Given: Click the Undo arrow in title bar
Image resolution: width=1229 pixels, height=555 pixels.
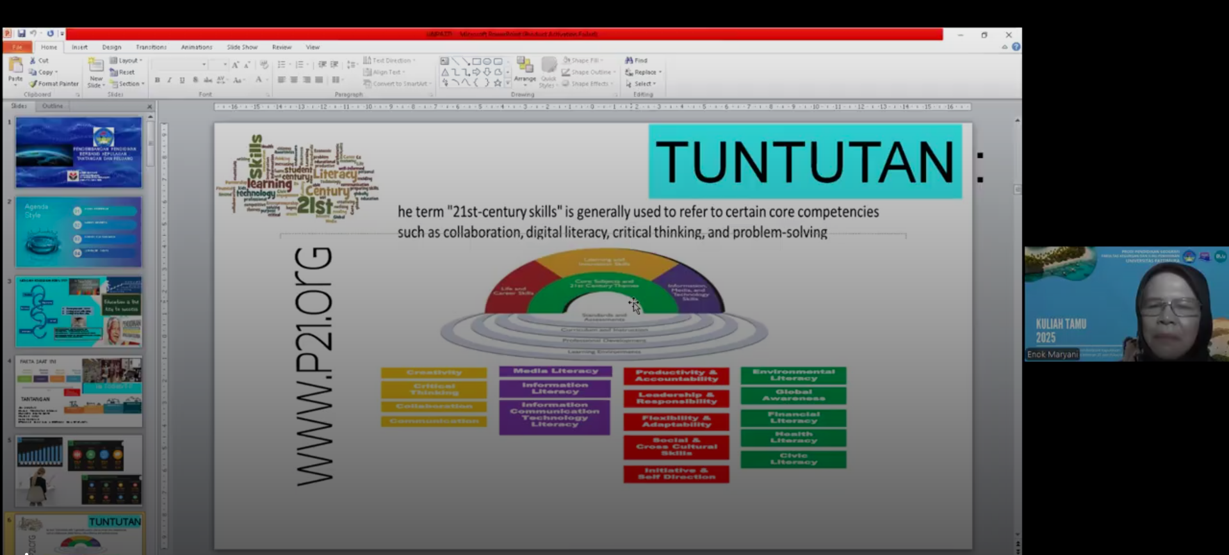Looking at the screenshot, I should click(x=33, y=34).
